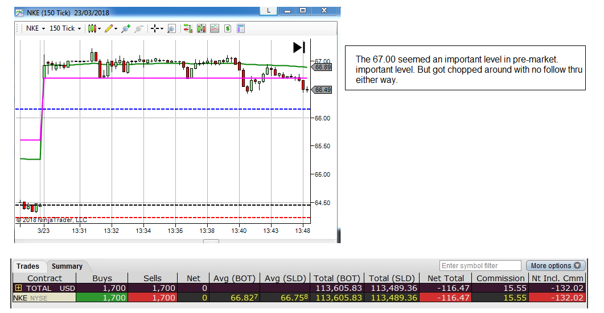The height and width of the screenshot is (313, 604).
Task: Click the 67.00 pre-market note text box
Action: click(x=465, y=68)
